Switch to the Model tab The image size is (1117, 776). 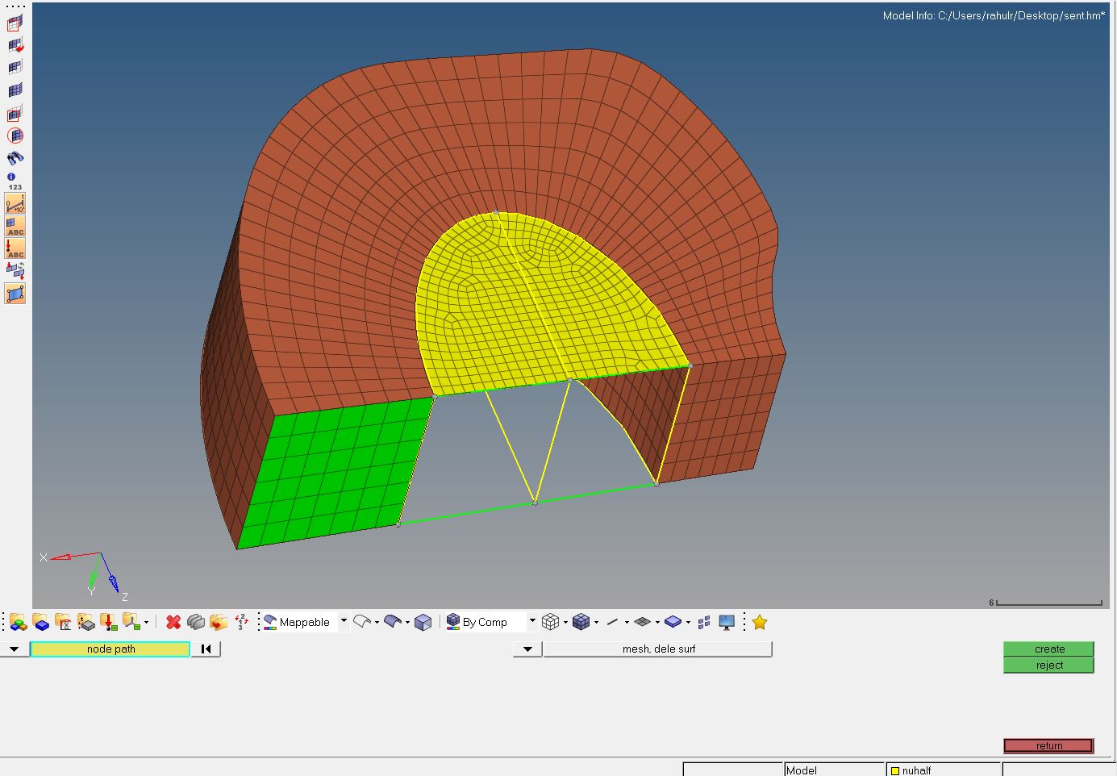click(802, 770)
